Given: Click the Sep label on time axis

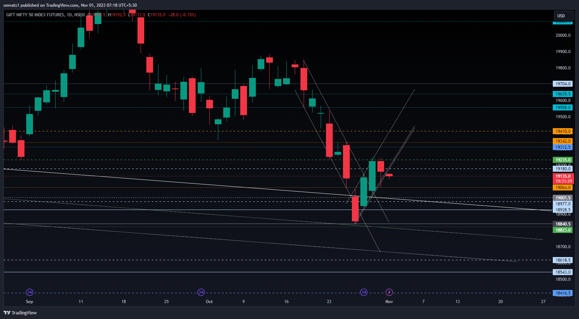Looking at the screenshot, I should point(29,302).
